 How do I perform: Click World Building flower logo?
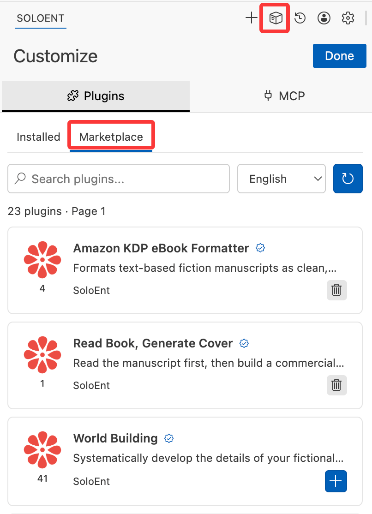[42, 450]
